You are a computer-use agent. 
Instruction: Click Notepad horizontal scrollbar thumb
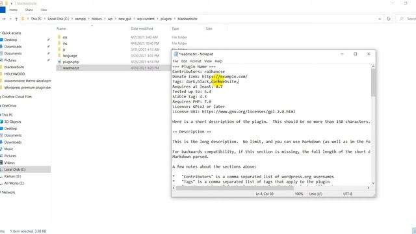235,188
